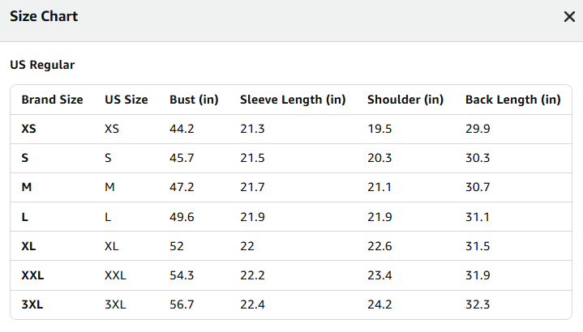583x332 pixels.
Task: Select the 3XL brand size row label
Action: [32, 304]
